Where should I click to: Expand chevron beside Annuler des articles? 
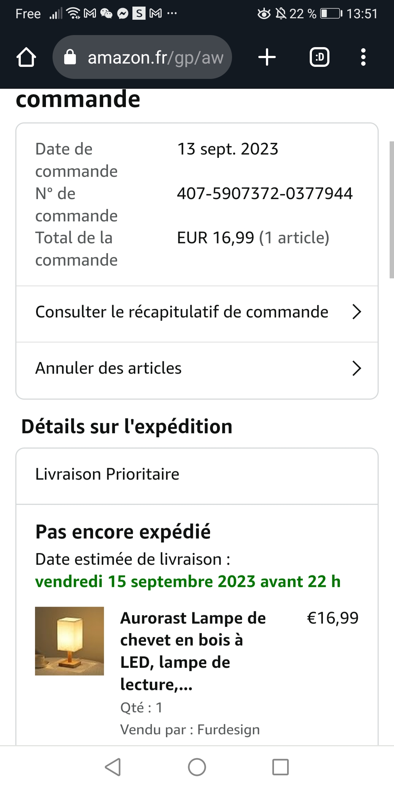click(x=356, y=368)
